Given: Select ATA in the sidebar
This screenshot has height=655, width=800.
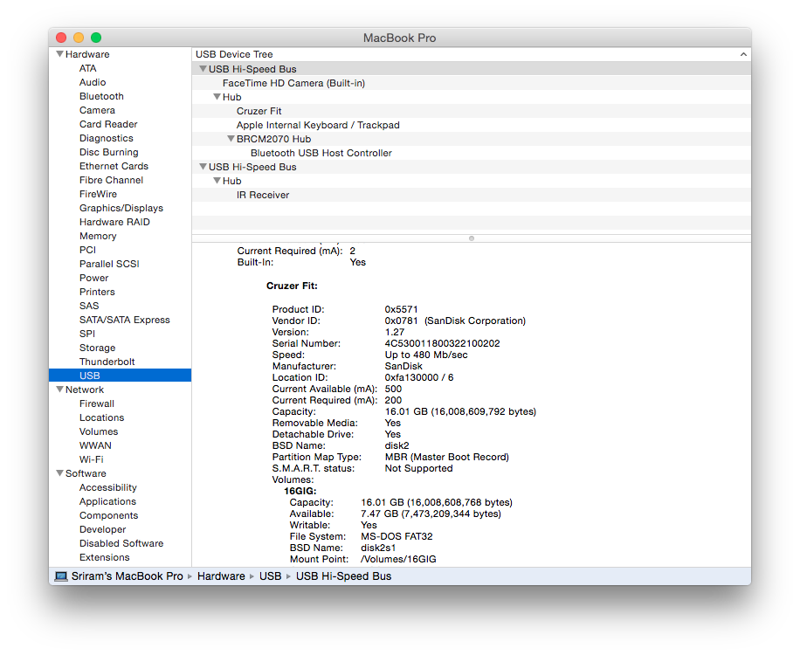Looking at the screenshot, I should 87,68.
